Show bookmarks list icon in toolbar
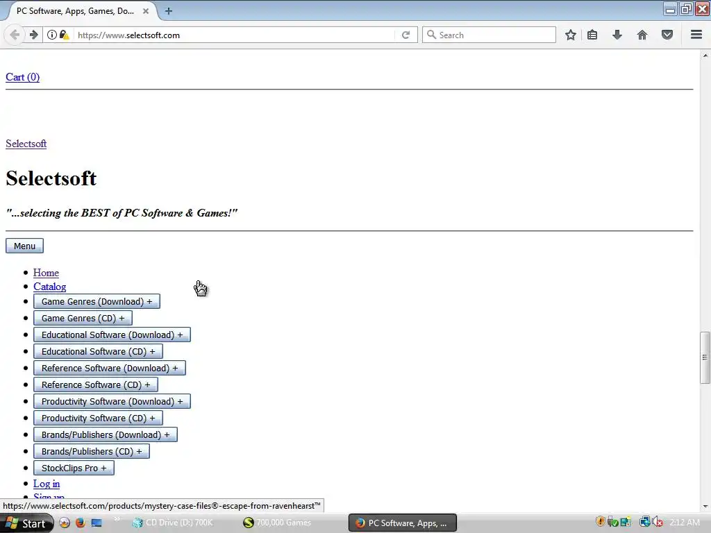 (592, 35)
